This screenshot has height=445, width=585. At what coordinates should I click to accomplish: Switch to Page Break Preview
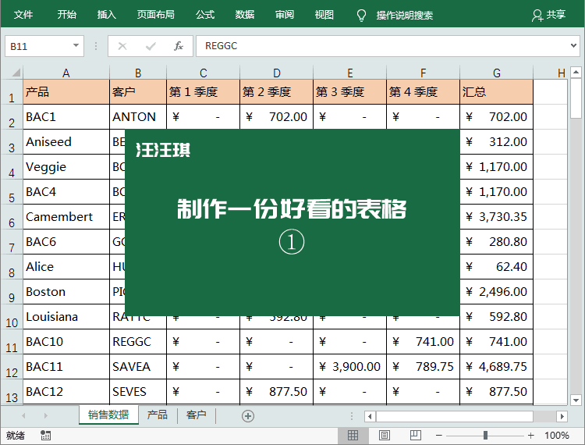click(x=414, y=435)
